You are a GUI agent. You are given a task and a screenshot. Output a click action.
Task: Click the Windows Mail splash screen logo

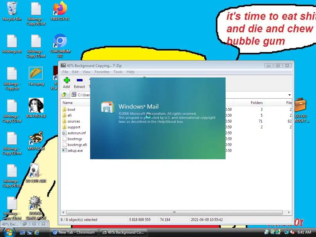[108, 107]
